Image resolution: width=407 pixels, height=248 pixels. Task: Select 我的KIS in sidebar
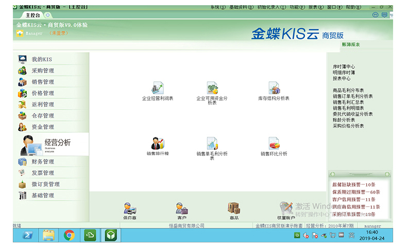pos(51,59)
